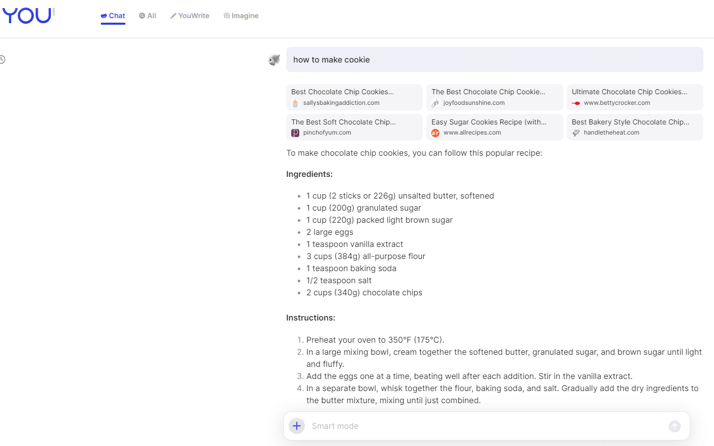Open Best Bakery Style Chocolate Chip card
The width and height of the screenshot is (714, 446).
point(634,127)
